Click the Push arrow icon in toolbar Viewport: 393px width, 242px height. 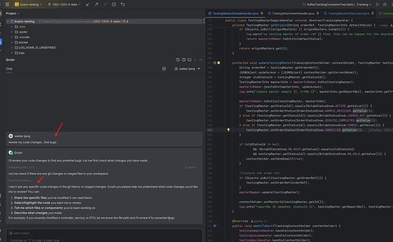pyautogui.click(x=96, y=4)
